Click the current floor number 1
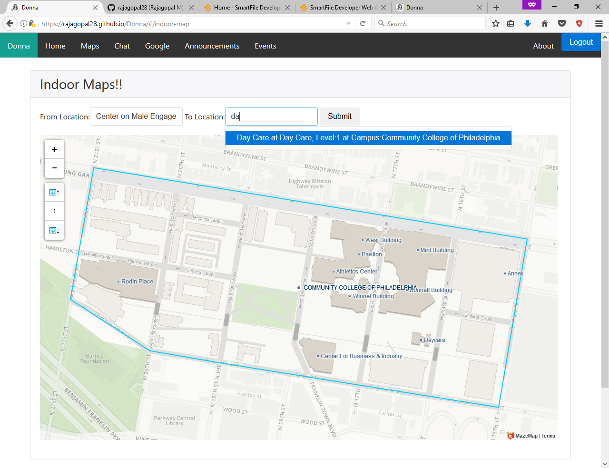Screen dimensions: 609x468 click(54, 211)
